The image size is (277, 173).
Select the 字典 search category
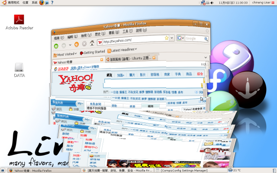tap(178, 74)
